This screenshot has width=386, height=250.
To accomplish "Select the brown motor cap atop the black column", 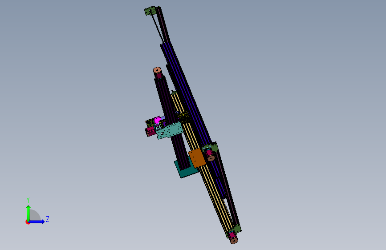I will [157, 70].
